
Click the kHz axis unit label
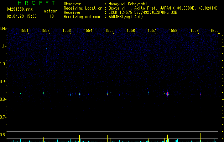click(x=3, y=29)
